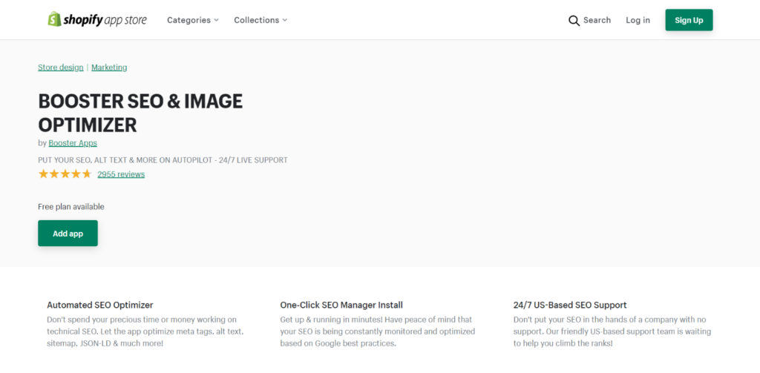Click the BOOSTER SEO & IMAGE OPTIMIZER title
Image resolution: width=760 pixels, height=373 pixels.
point(140,113)
